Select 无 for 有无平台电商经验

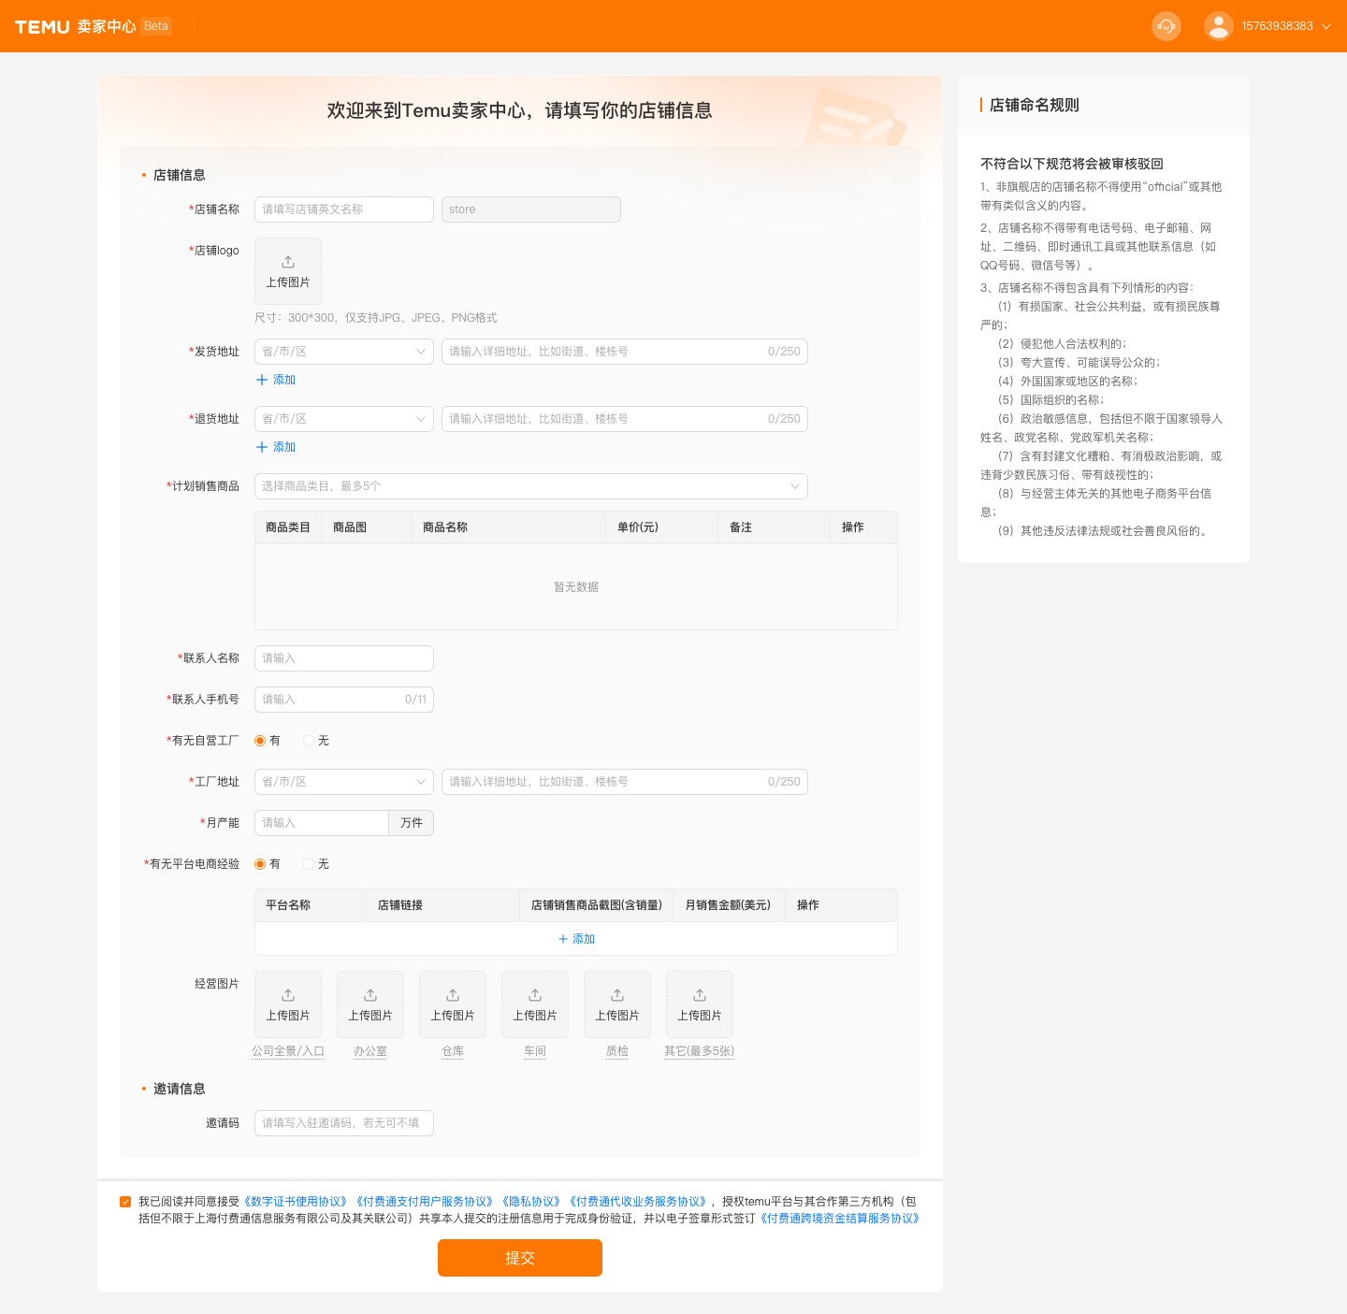(x=309, y=864)
